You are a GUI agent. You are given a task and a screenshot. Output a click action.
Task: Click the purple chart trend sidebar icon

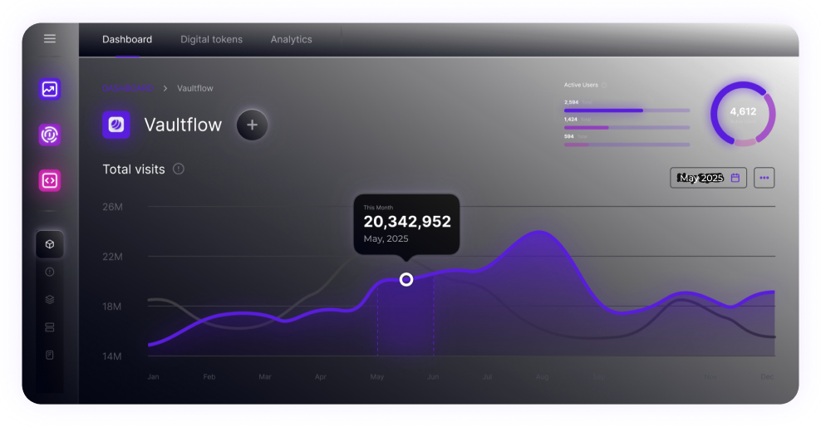pos(50,90)
